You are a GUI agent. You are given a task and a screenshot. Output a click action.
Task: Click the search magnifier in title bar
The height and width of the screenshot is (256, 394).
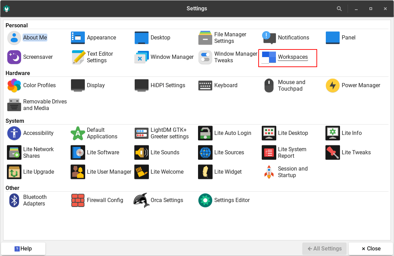(x=339, y=9)
